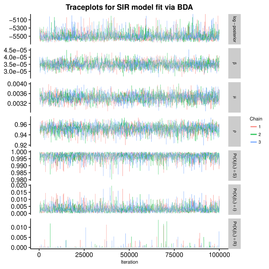Click the y-axis tick "0.020" in Pr(X=I) panel
Viewport: 269px width, 269px height.
click(19, 185)
